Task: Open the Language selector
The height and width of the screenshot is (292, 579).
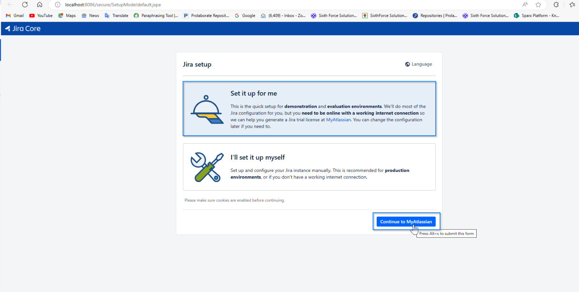Action: [x=418, y=64]
